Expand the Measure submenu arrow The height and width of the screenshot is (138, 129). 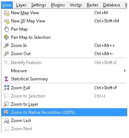point(125,71)
